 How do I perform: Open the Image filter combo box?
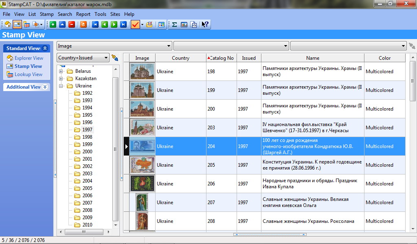point(114,46)
